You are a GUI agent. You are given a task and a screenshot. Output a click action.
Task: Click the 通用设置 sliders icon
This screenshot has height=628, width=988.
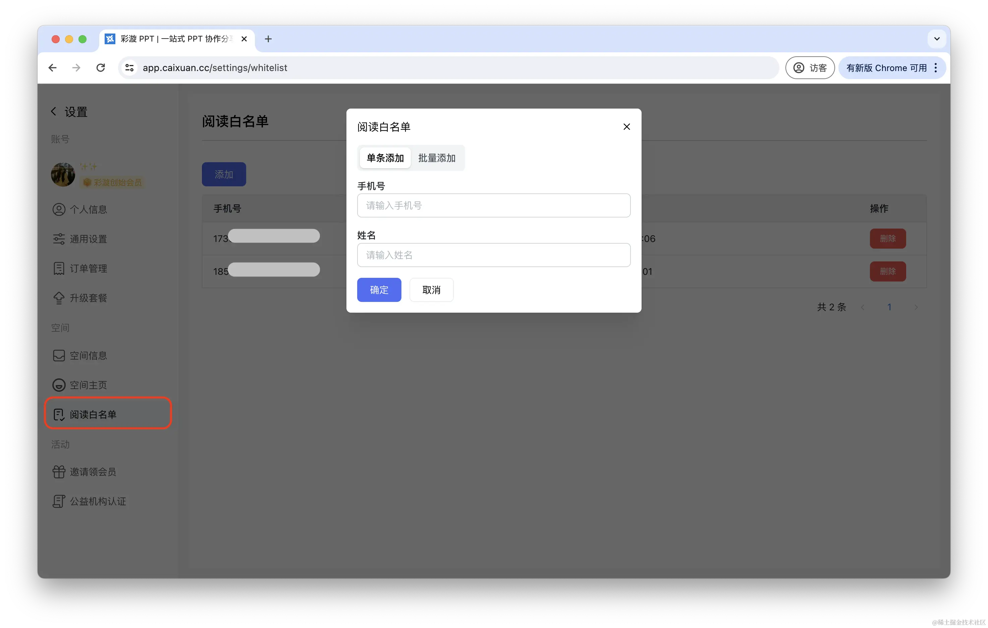59,239
